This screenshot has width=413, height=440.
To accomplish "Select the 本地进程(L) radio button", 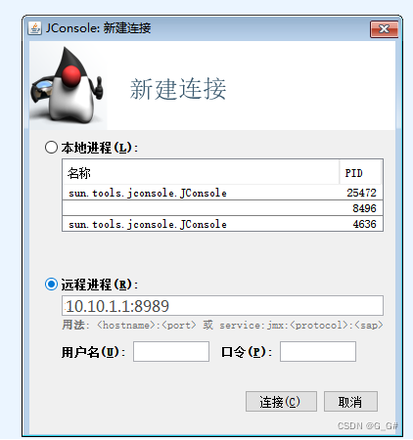I will [51, 148].
